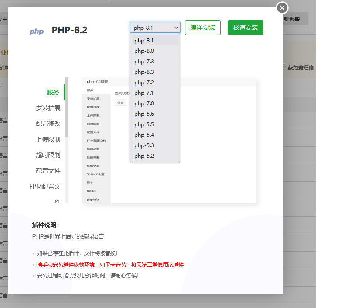Open the 配置修改 tab
Viewport: 349px width, 308px height.
[x=48, y=124]
